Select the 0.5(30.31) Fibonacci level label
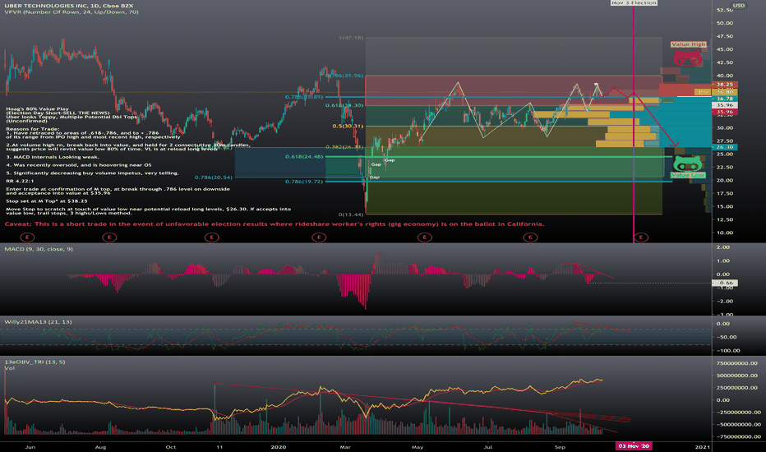This screenshot has height=452, width=766. pyautogui.click(x=348, y=126)
